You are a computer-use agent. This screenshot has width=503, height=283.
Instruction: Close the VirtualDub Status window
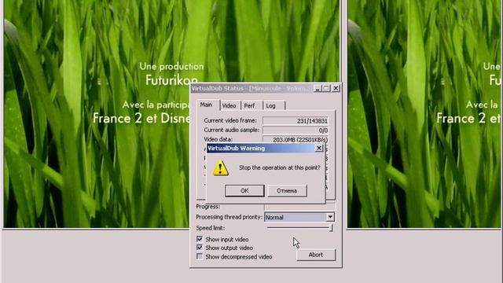(x=336, y=88)
